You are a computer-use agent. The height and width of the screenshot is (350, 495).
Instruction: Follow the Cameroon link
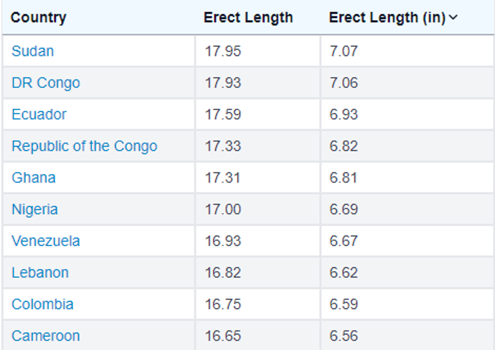pos(45,336)
